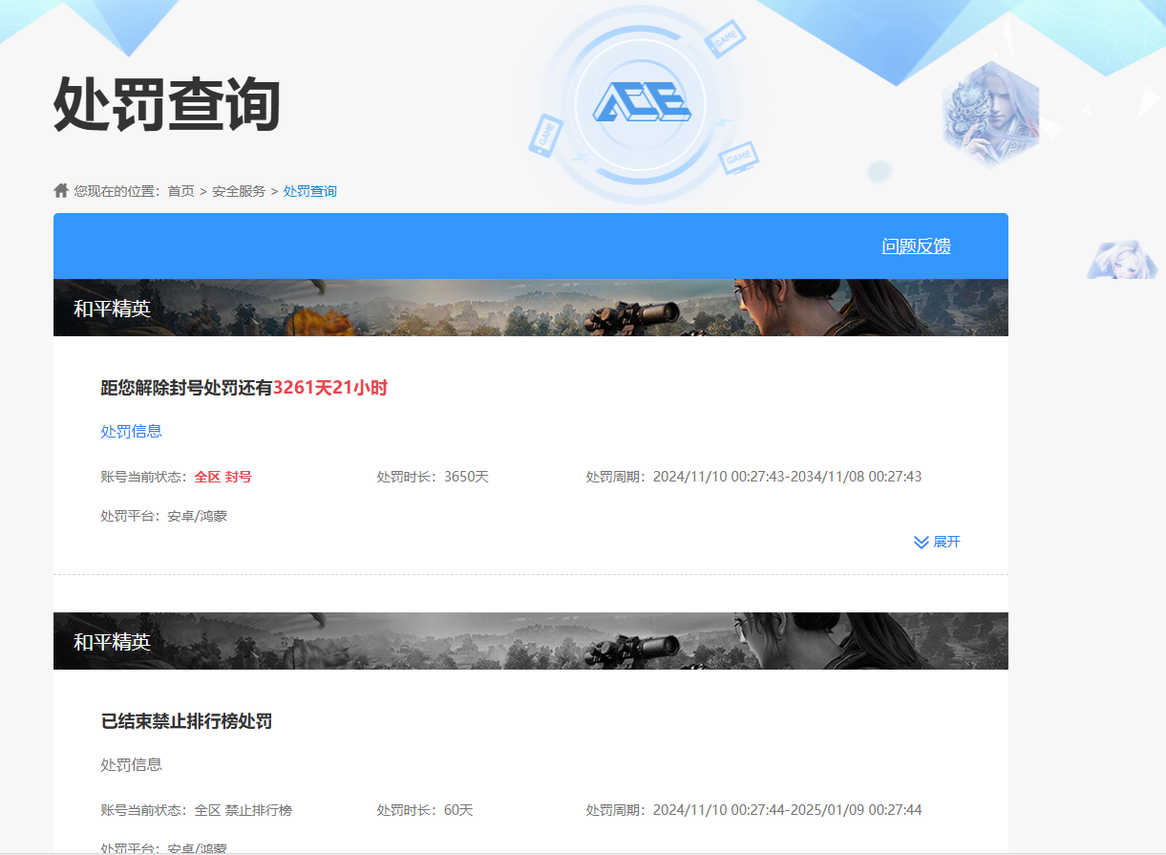
Task: Click the hexagon character portrait
Action: 989,115
